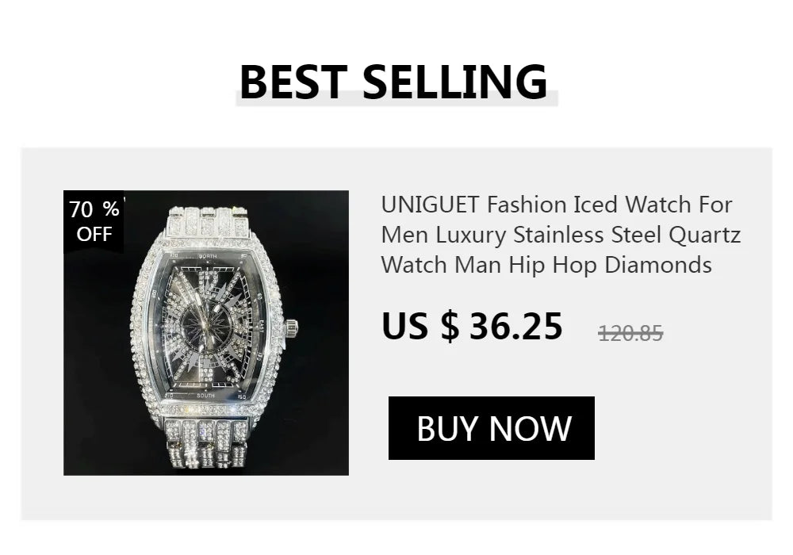
Task: Open the UNIGUET Fashion Iced Watch title
Action: (561, 235)
